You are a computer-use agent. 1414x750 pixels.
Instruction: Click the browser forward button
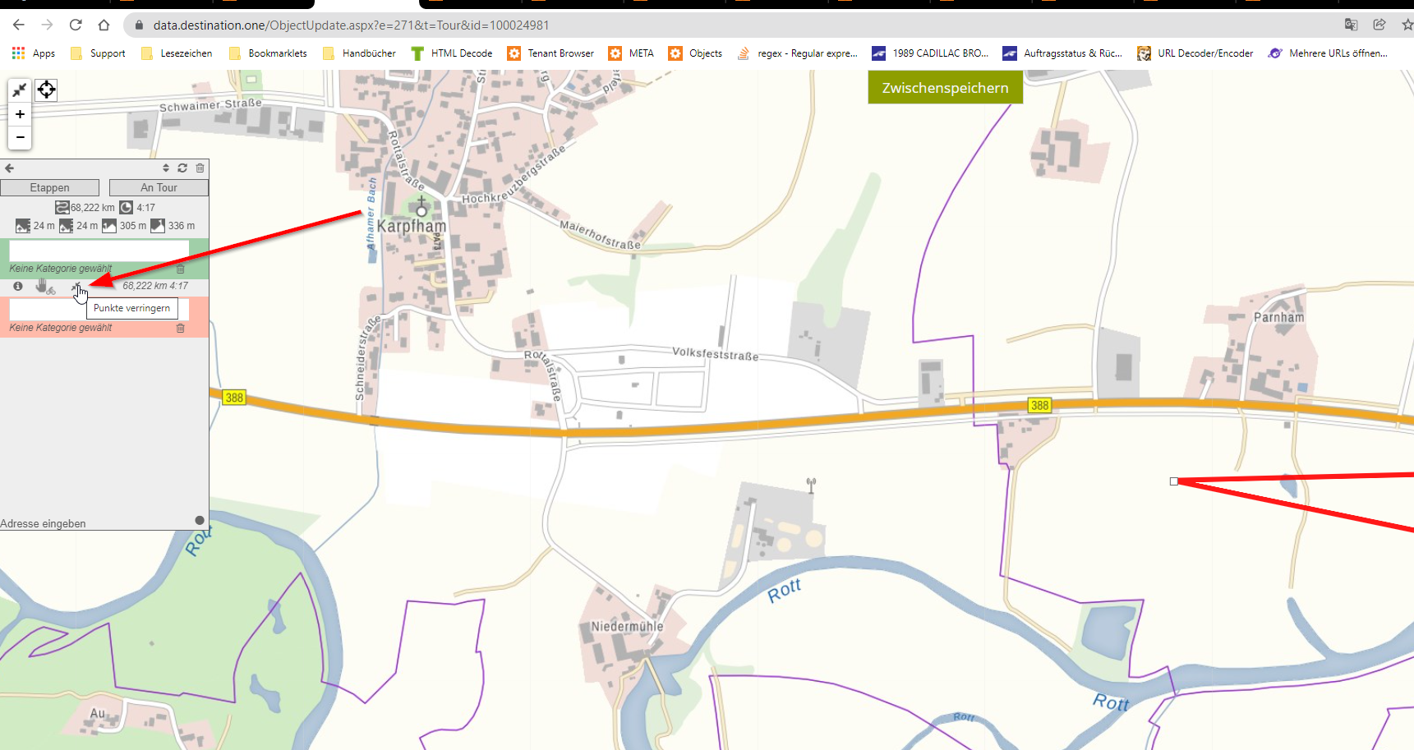(47, 25)
